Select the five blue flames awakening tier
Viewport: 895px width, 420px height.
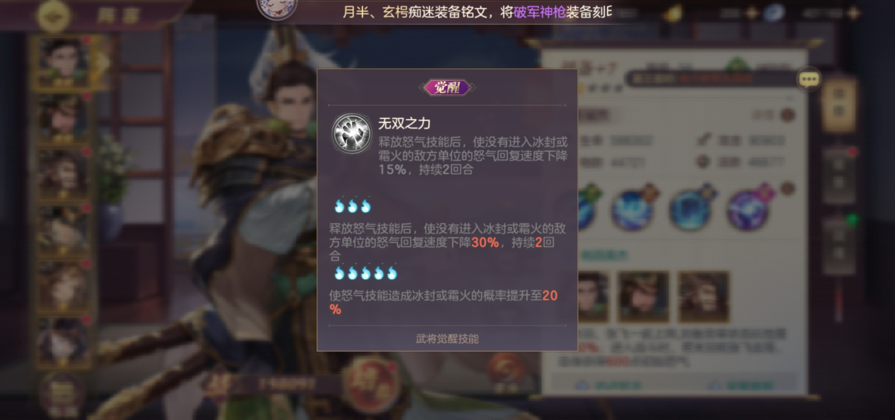pyautogui.click(x=366, y=273)
